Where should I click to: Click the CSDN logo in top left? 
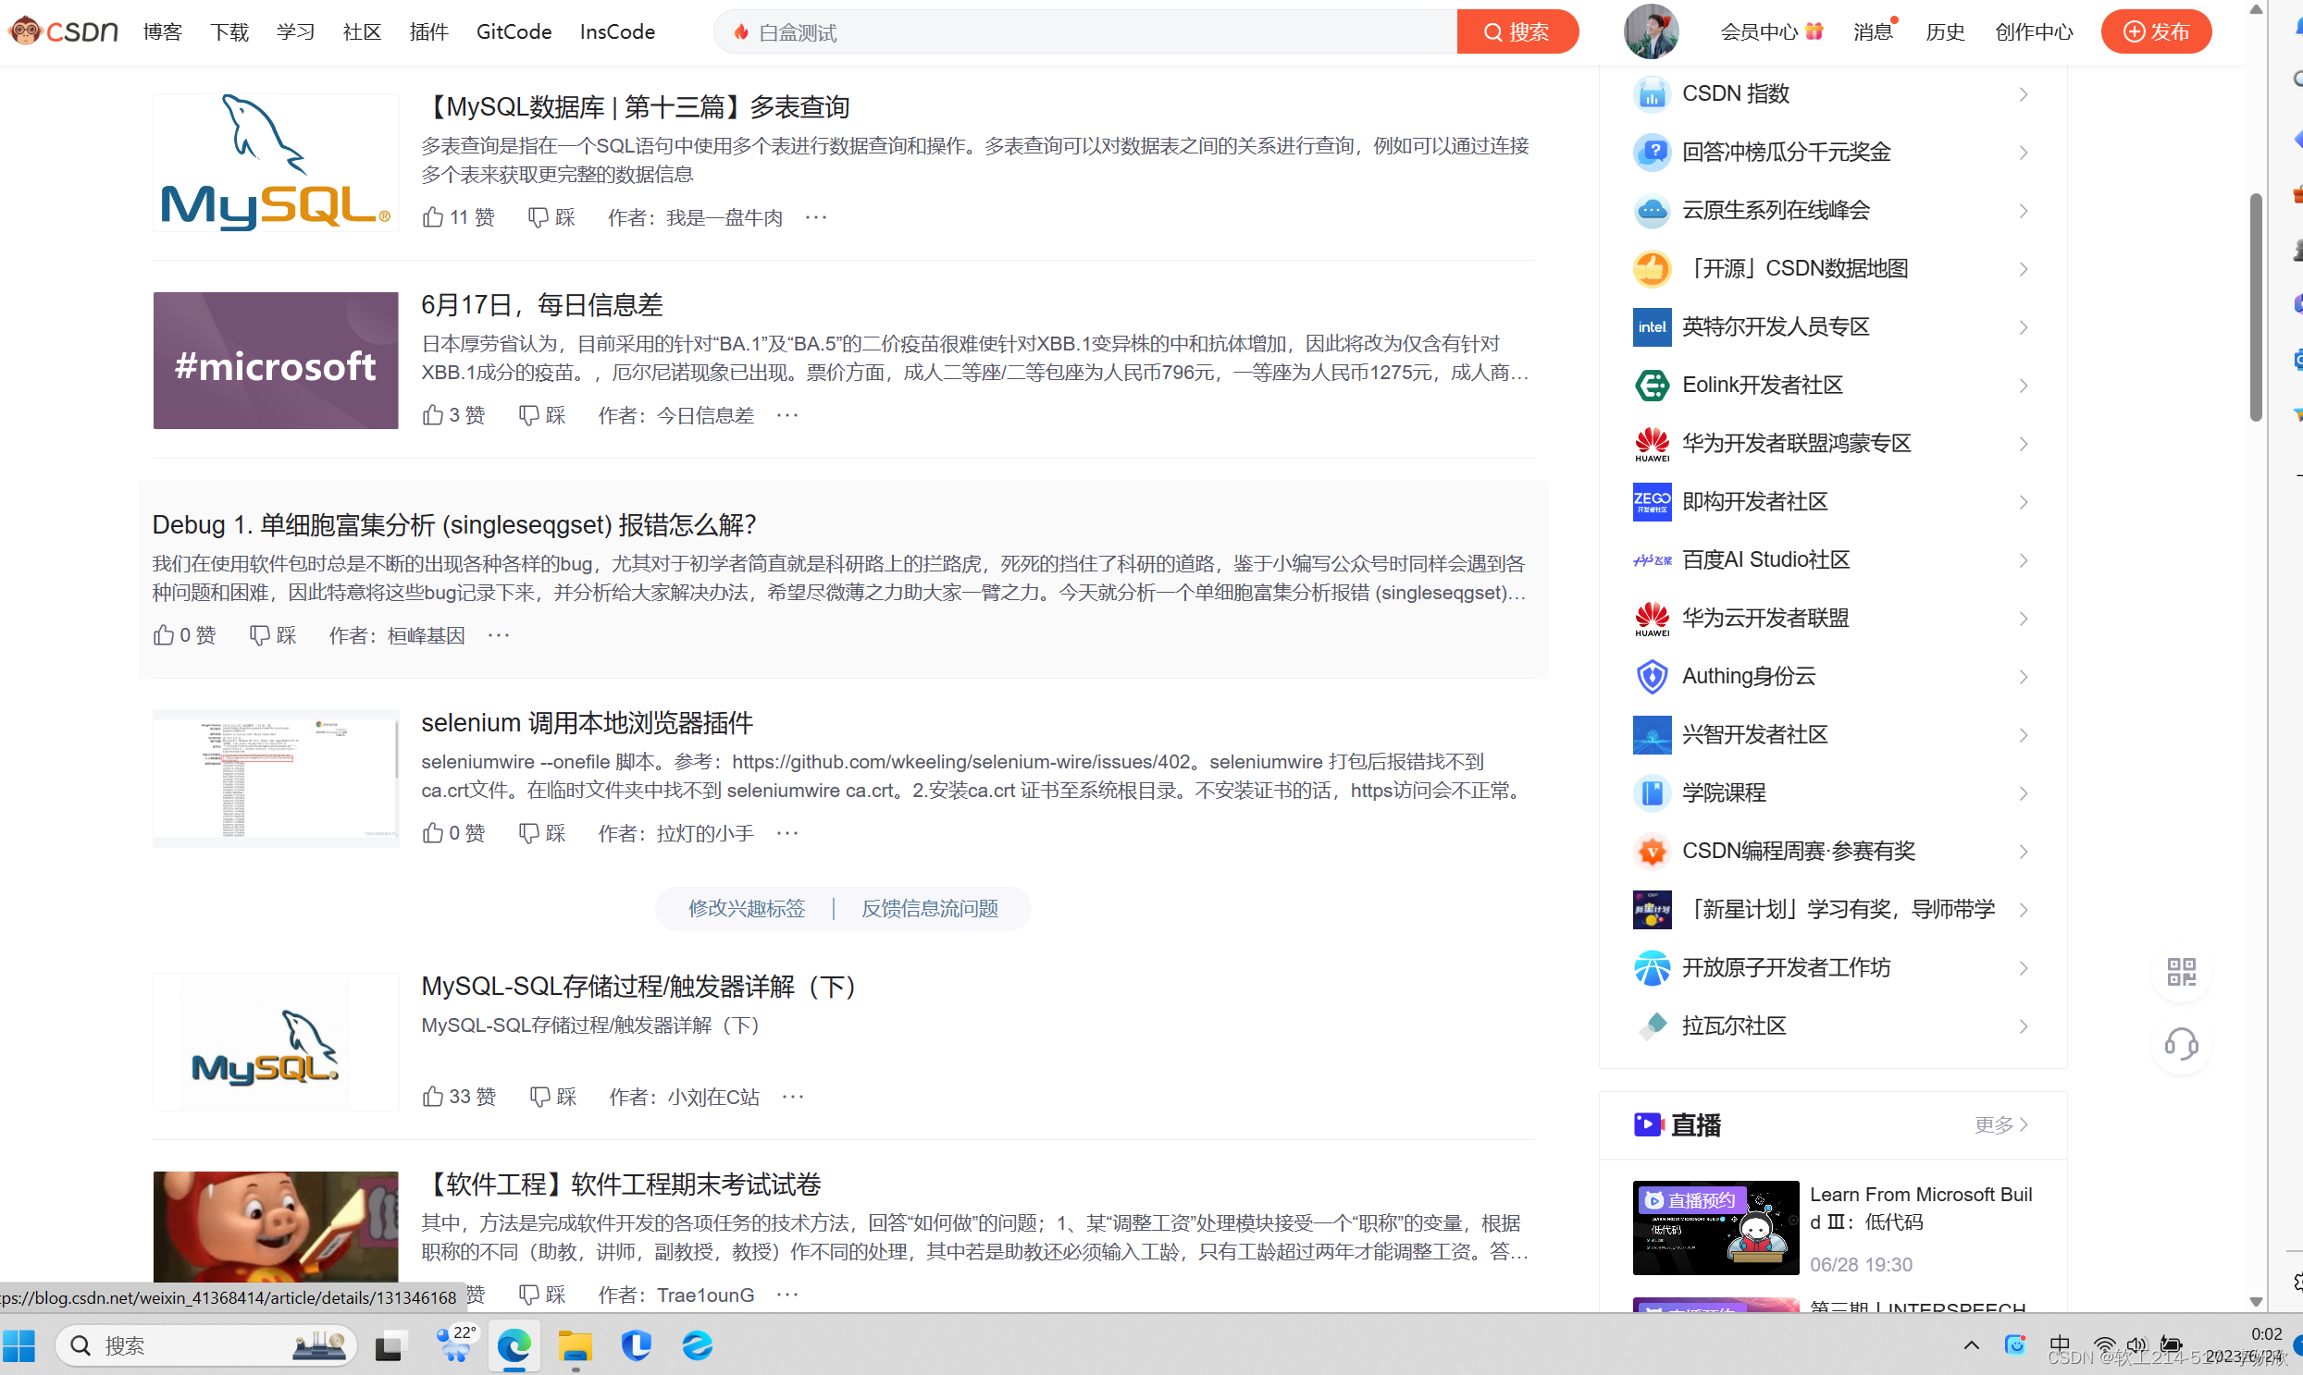(x=61, y=31)
